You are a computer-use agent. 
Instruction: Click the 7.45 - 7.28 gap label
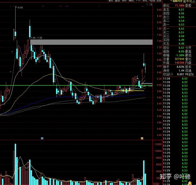pos(36,38)
